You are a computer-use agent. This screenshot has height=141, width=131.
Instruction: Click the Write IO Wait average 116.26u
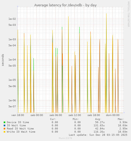coord(99,132)
